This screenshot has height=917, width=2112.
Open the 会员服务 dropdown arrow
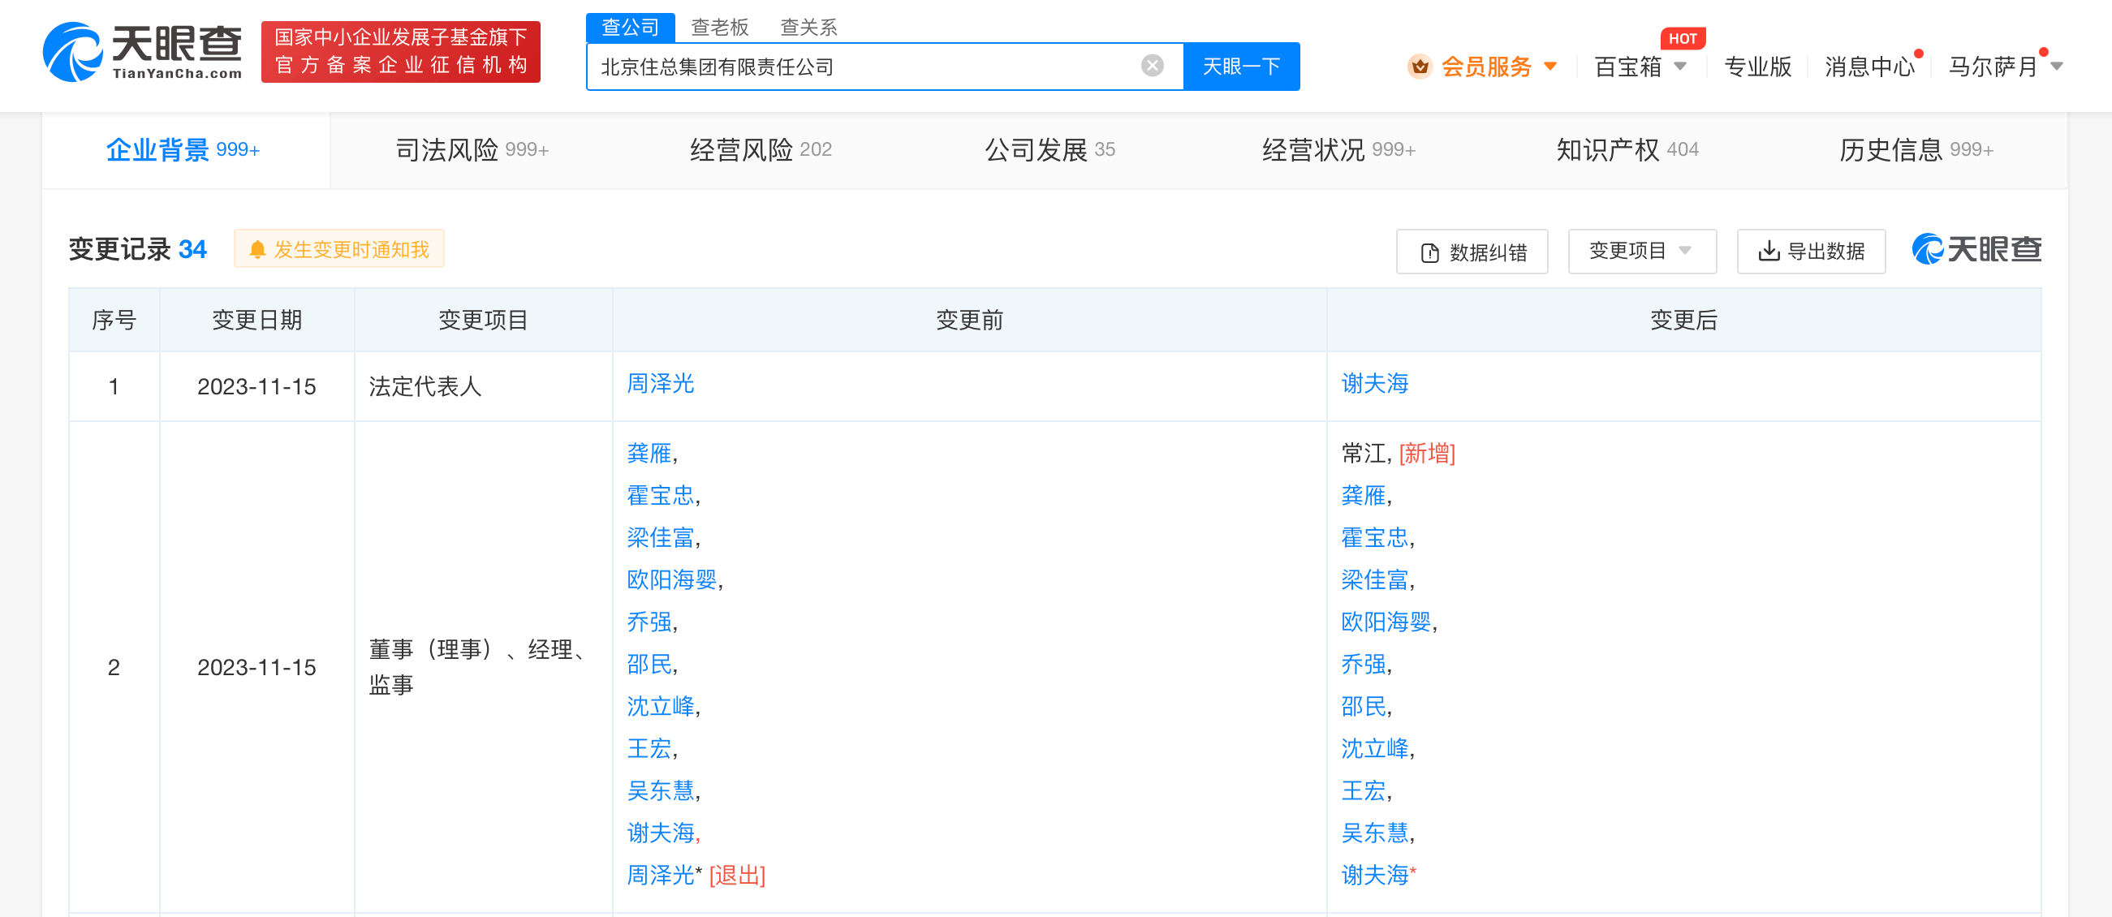(1550, 67)
